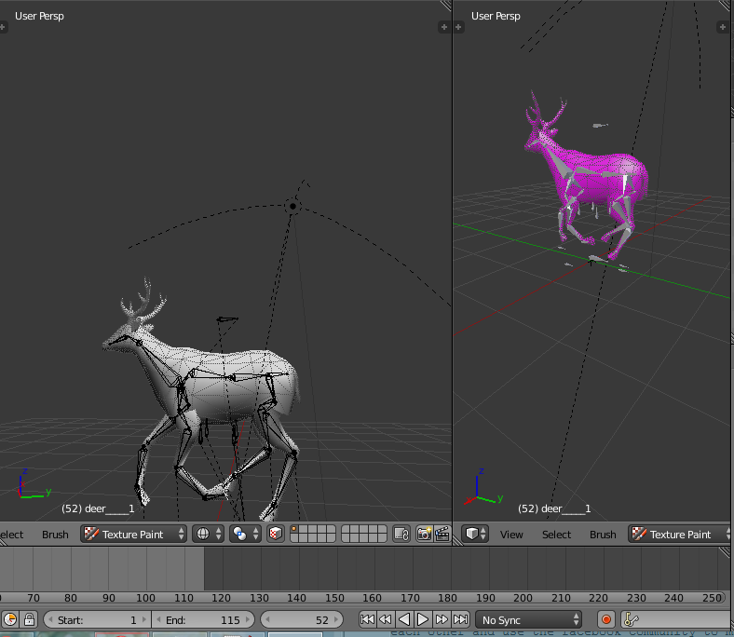Jump to last frame of playback range
This screenshot has height=637, width=734.
click(x=461, y=619)
